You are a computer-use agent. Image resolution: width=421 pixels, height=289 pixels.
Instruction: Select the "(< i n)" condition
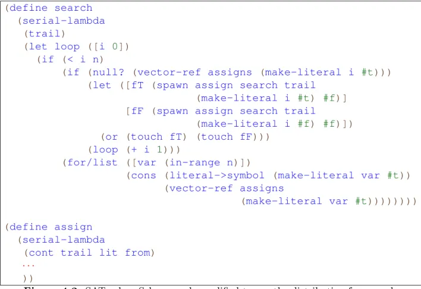pos(83,59)
